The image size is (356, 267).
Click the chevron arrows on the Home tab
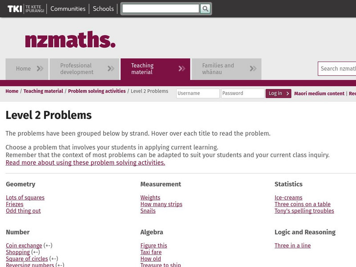pyautogui.click(x=40, y=69)
